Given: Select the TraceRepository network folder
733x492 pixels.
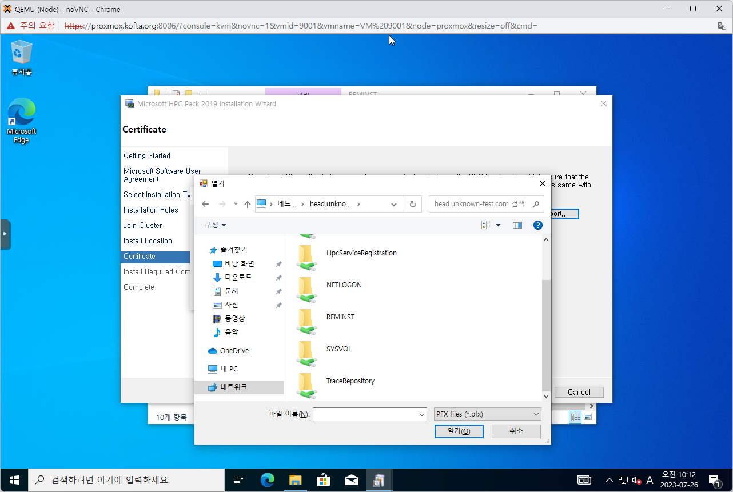Looking at the screenshot, I should click(x=350, y=381).
